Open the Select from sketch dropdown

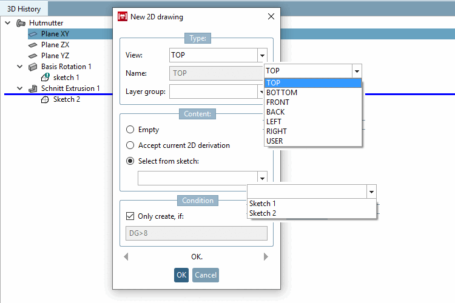pyautogui.click(x=262, y=178)
